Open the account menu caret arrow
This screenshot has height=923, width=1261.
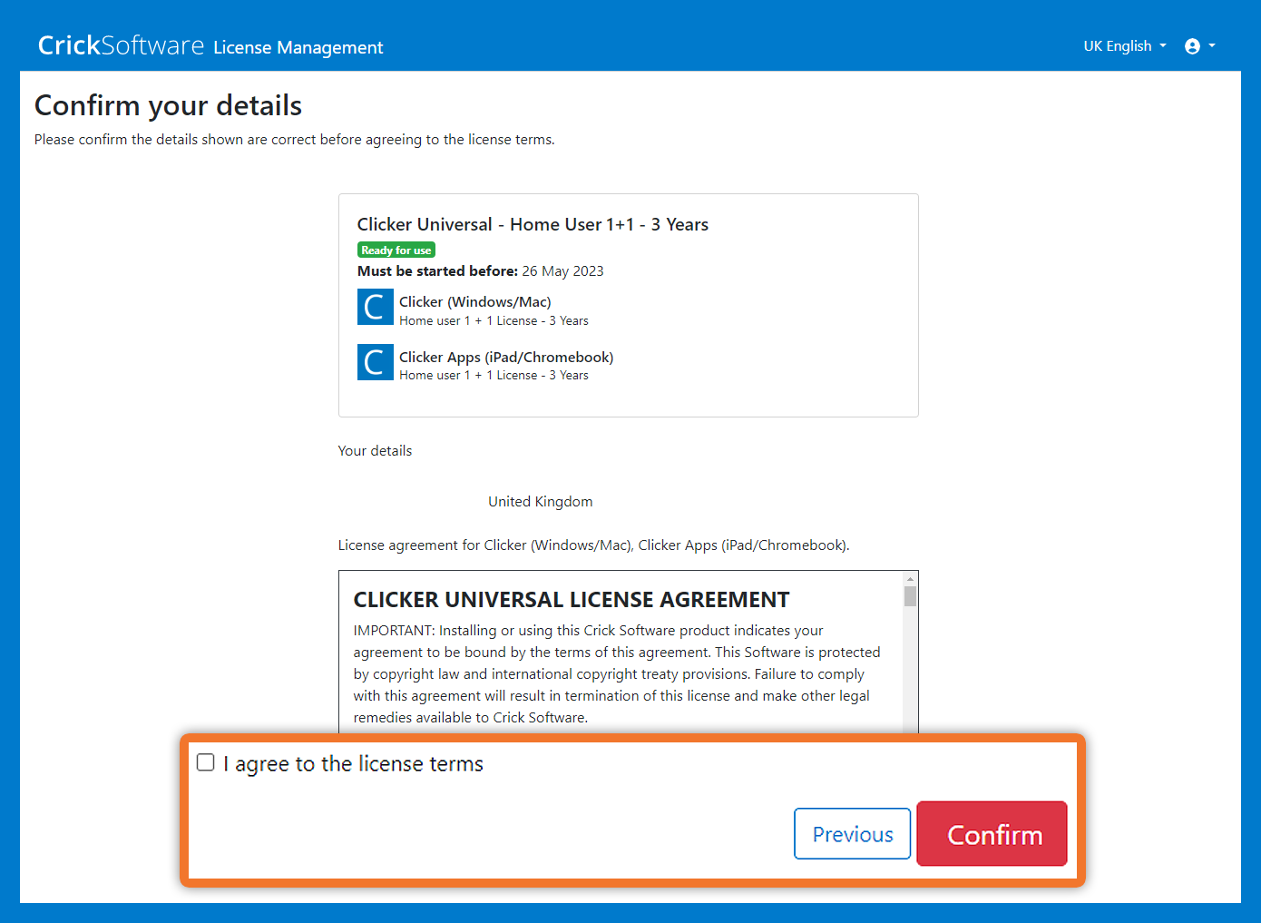(x=1212, y=46)
